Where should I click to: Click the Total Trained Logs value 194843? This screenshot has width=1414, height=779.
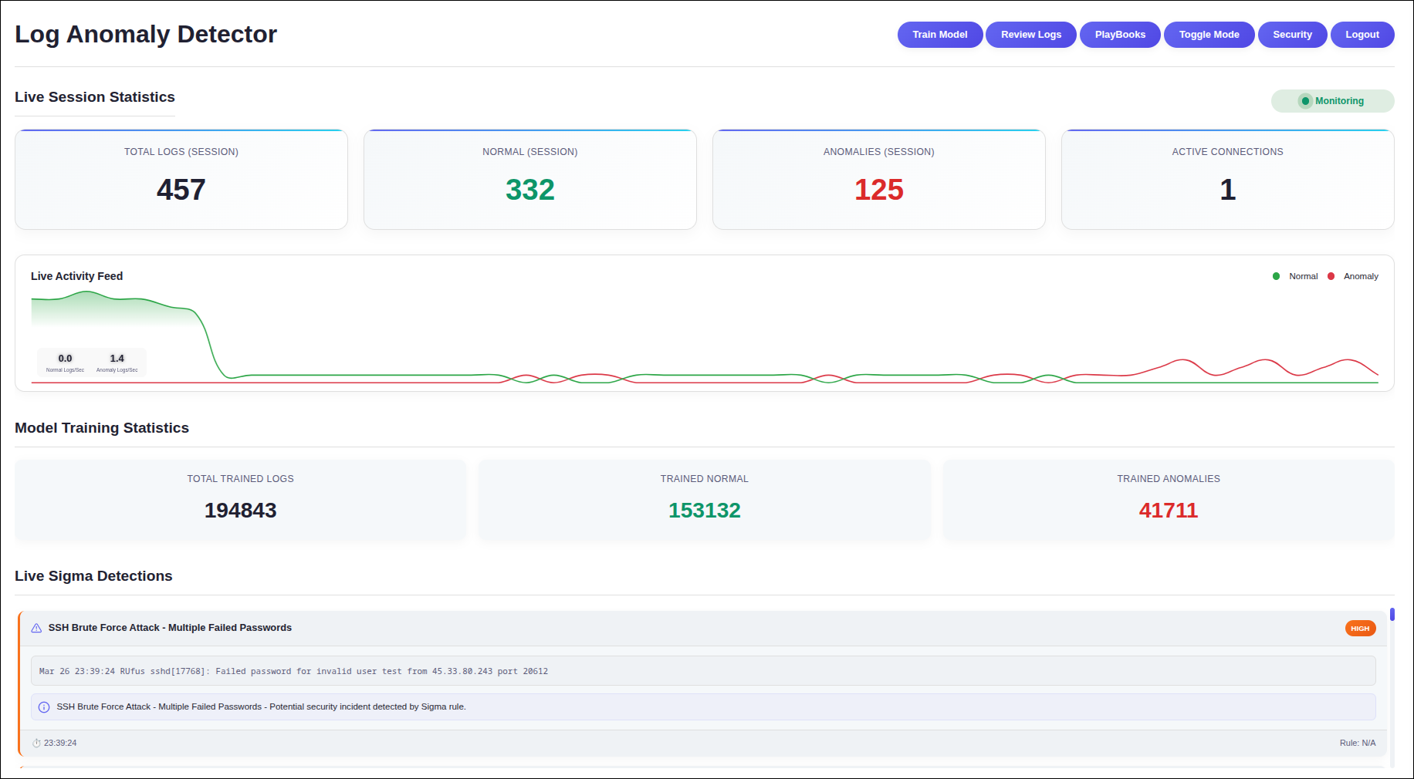click(240, 511)
